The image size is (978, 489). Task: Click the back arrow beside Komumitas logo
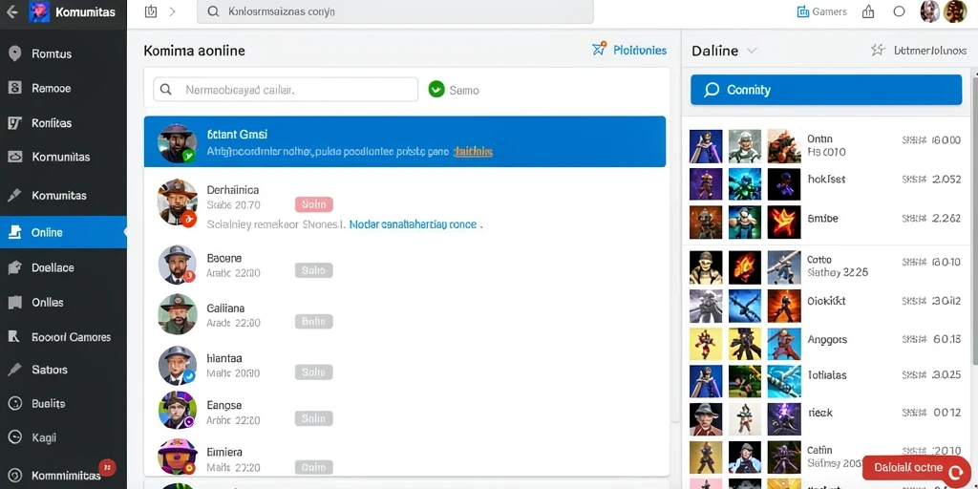(11, 11)
